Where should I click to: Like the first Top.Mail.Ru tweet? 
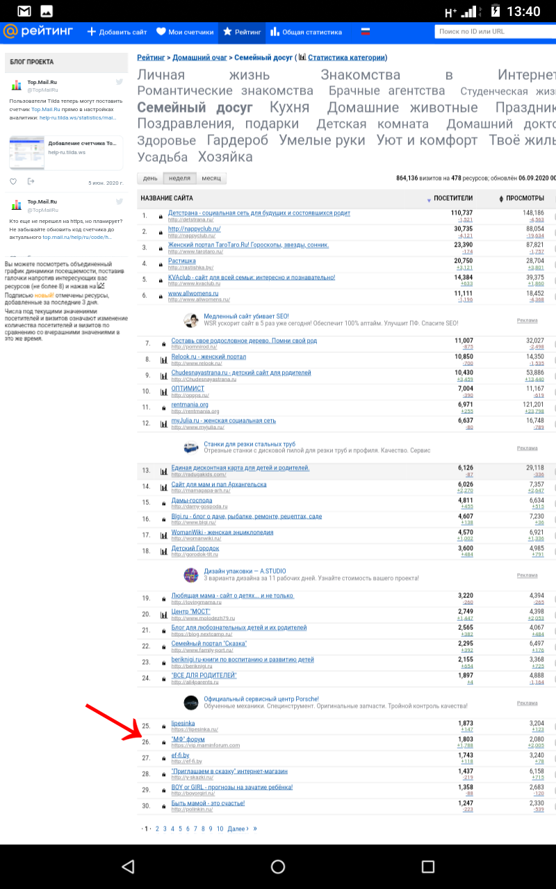13,182
